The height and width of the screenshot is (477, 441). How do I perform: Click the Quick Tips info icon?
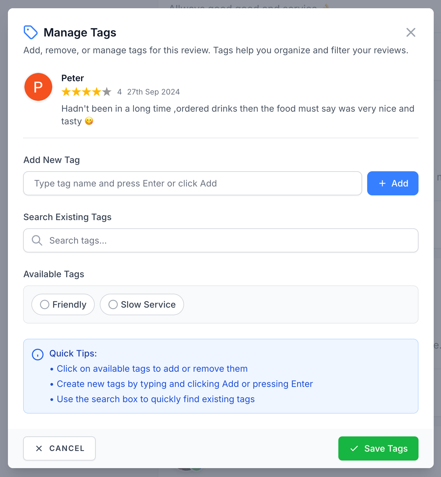click(38, 354)
